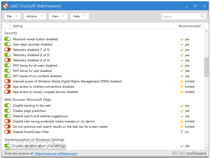Screen dimensions: 210x158
Task: Toggle Password reveal button disabled switch
Action: [x=8, y=39]
